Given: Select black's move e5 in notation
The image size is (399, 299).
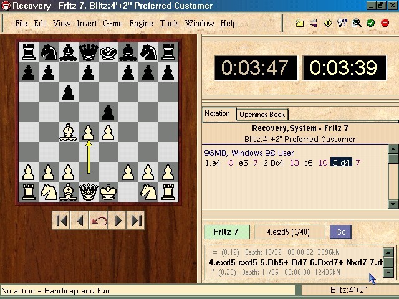Looking at the screenshot, I should point(243,163).
